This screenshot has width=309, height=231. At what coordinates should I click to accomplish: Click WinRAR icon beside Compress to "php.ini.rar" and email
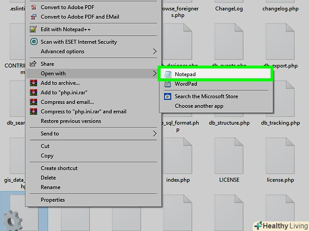(34, 111)
